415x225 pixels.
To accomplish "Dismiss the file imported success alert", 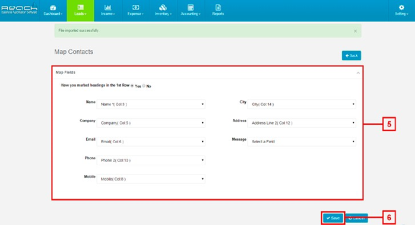I will point(355,31).
